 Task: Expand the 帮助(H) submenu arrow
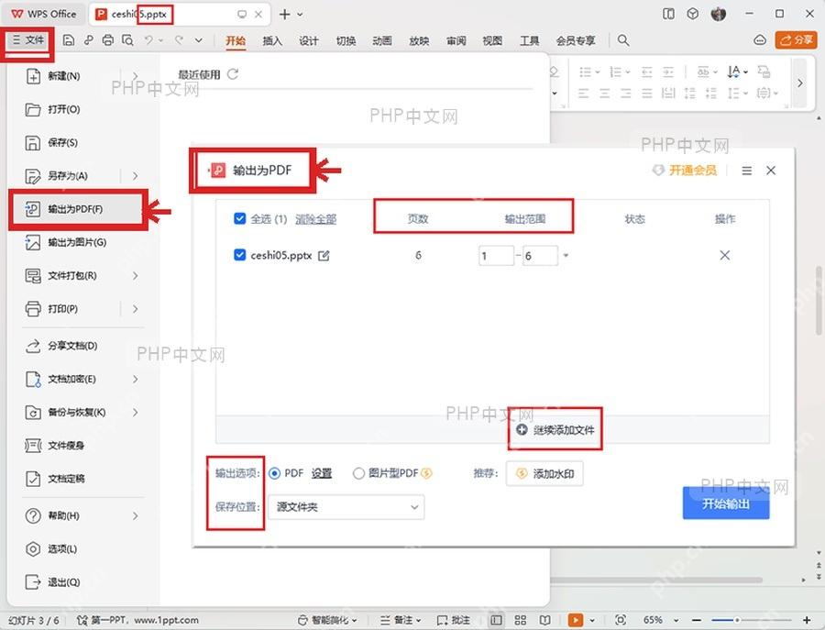tap(136, 515)
